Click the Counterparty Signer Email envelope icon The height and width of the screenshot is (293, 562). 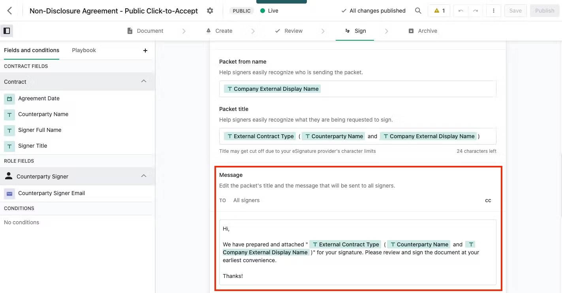tap(9, 193)
